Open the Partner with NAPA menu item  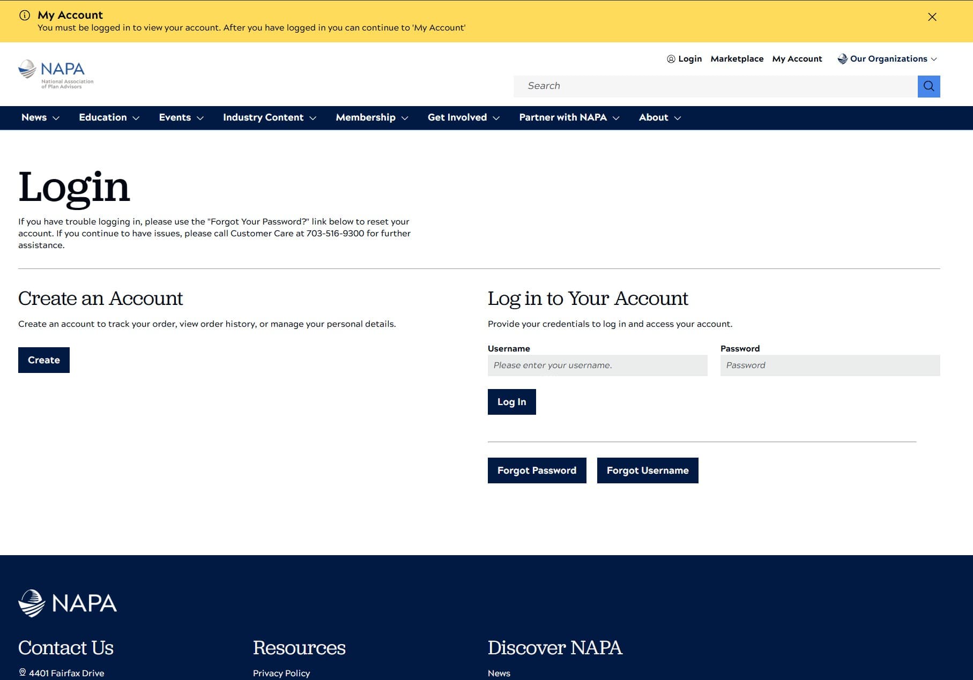coord(563,117)
